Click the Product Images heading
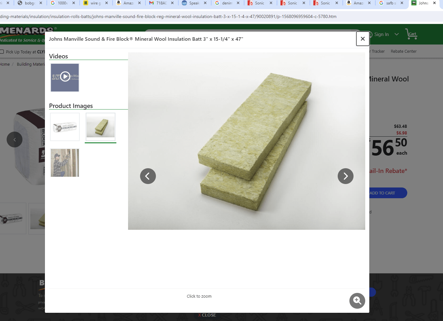Viewport: 443px width, 321px height. [x=71, y=106]
